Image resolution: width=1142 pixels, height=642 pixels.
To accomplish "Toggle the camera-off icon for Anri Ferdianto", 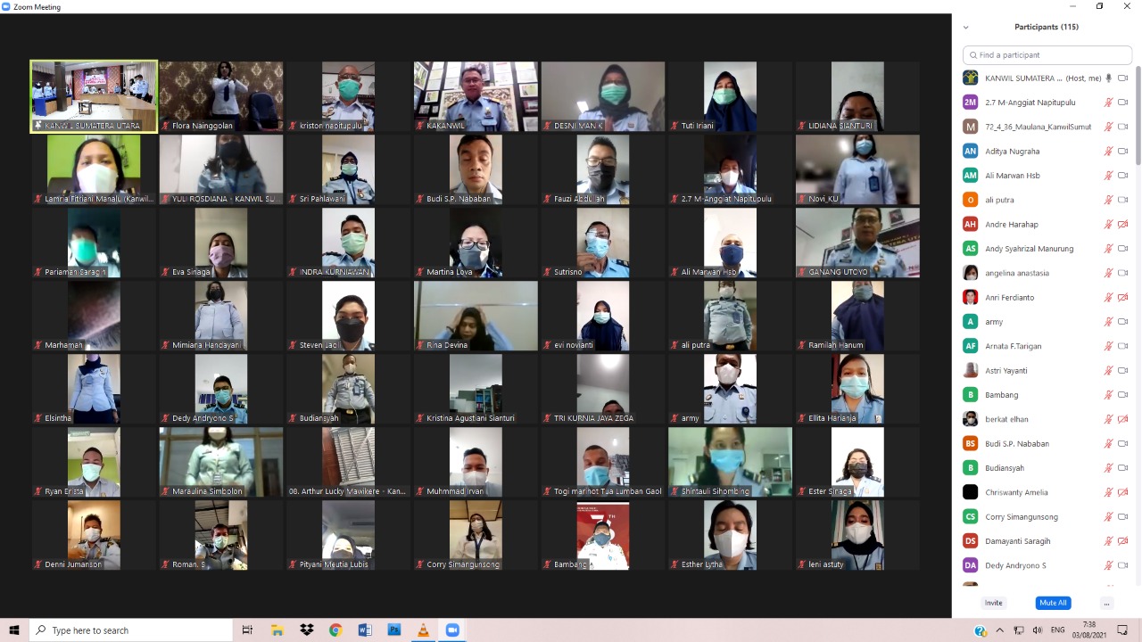I will coord(1123,298).
